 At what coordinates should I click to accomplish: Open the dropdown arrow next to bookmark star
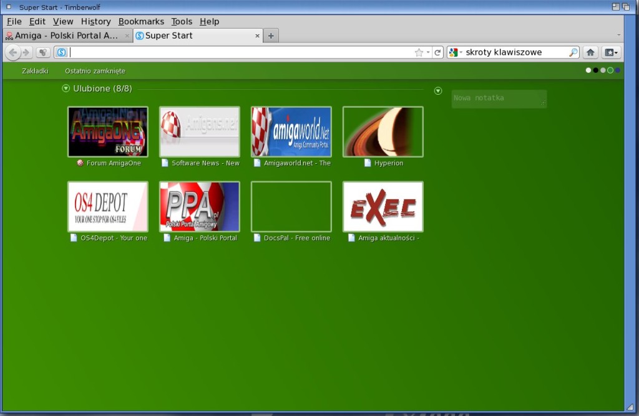tap(428, 52)
